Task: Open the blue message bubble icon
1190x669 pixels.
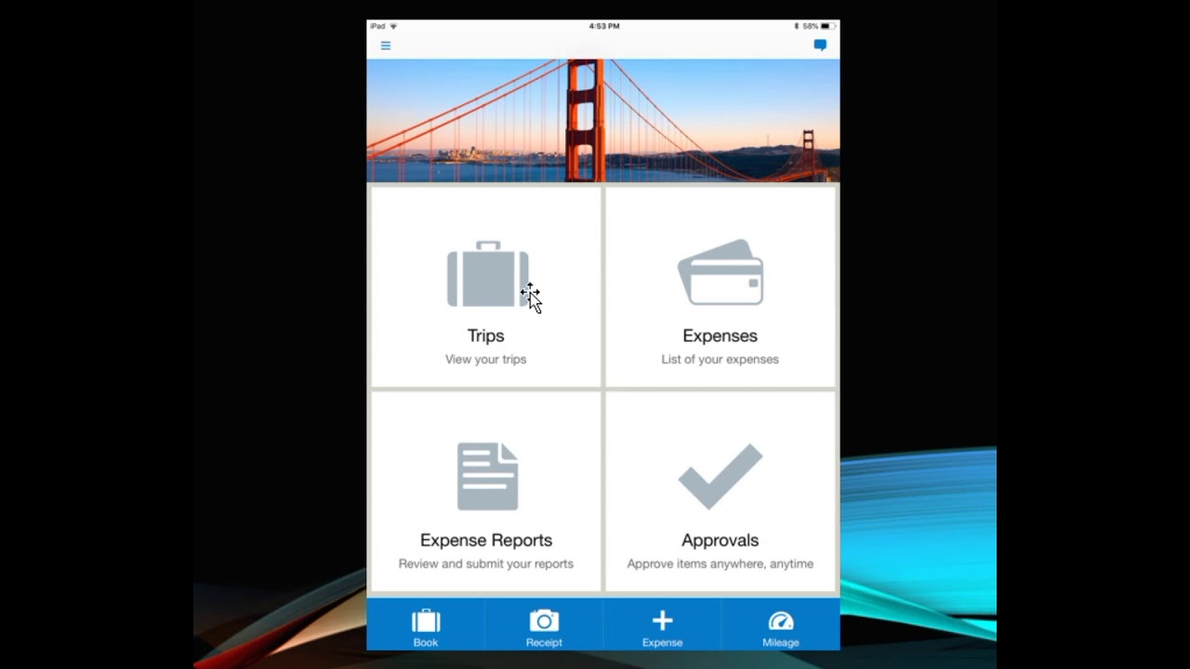Action: [x=820, y=45]
